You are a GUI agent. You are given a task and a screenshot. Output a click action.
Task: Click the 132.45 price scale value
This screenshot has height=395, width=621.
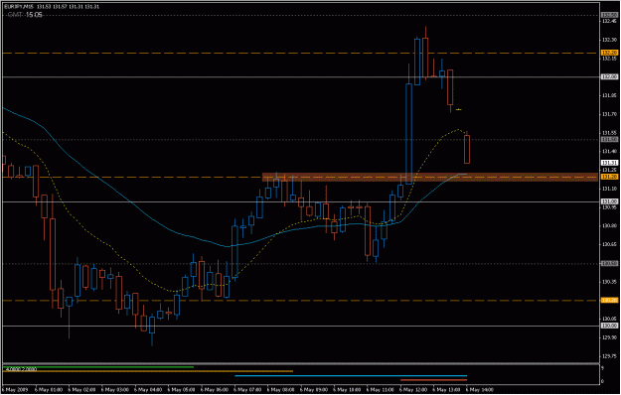[609, 22]
